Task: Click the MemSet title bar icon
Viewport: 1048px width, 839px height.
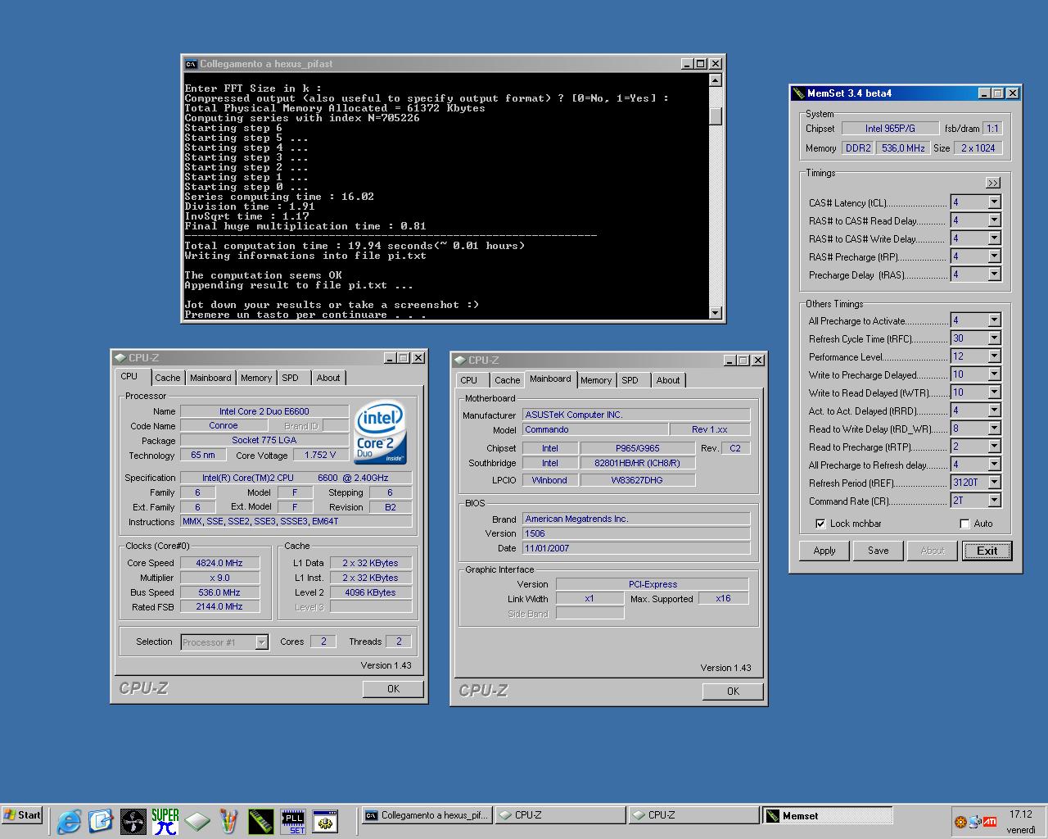Action: tap(799, 93)
